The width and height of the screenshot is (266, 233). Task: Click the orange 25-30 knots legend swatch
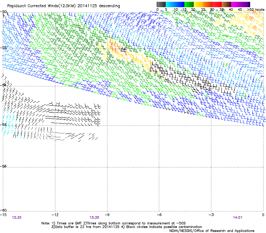208,4
